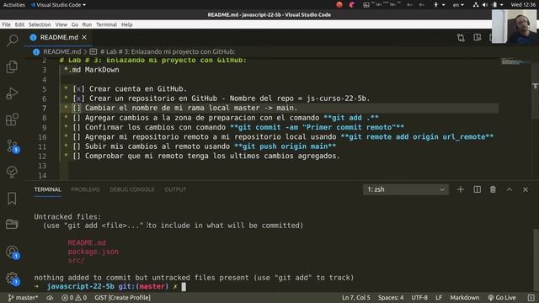The image size is (539, 303).
Task: Change language mode Markdown
Action: (465, 297)
